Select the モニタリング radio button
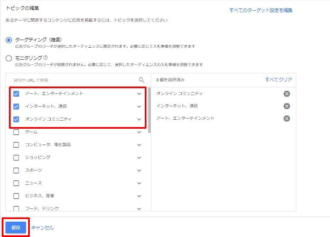Screen dimensions: 330x237 9,58
